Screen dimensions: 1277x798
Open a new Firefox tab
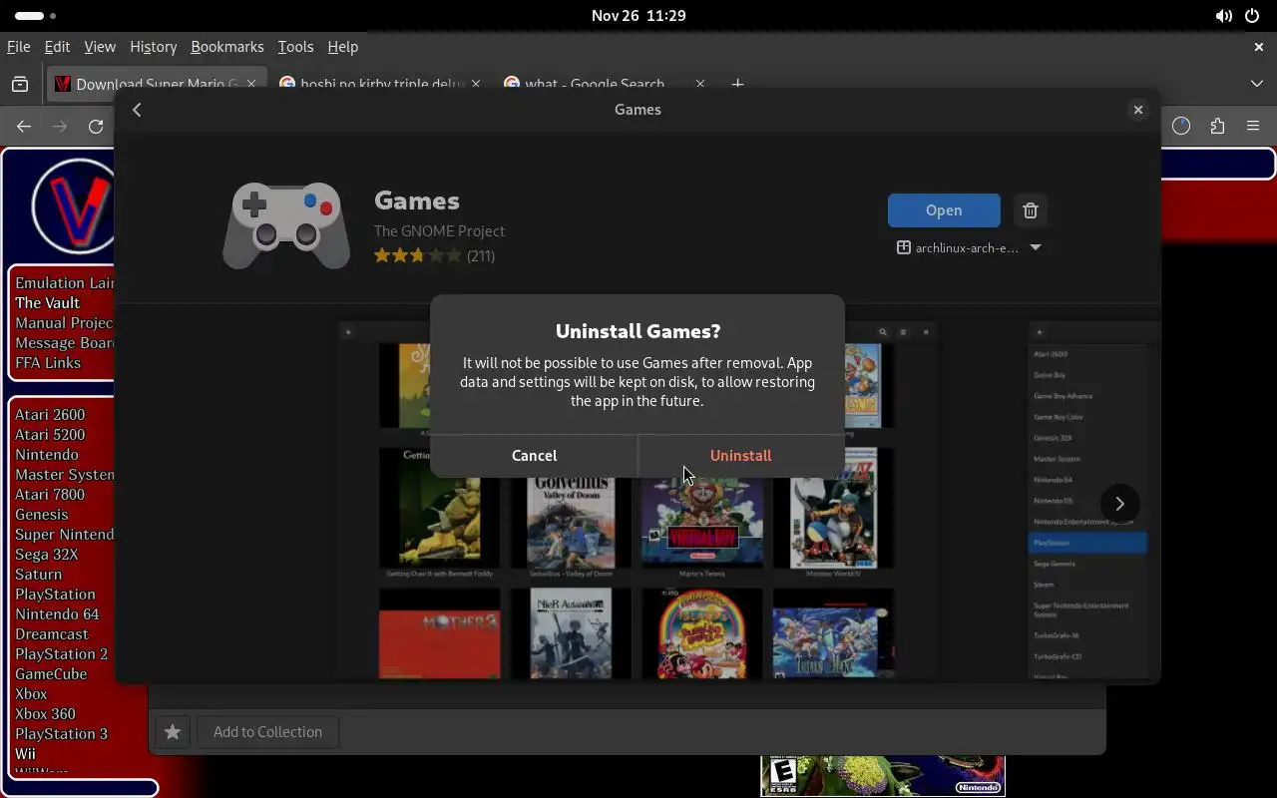coord(737,84)
